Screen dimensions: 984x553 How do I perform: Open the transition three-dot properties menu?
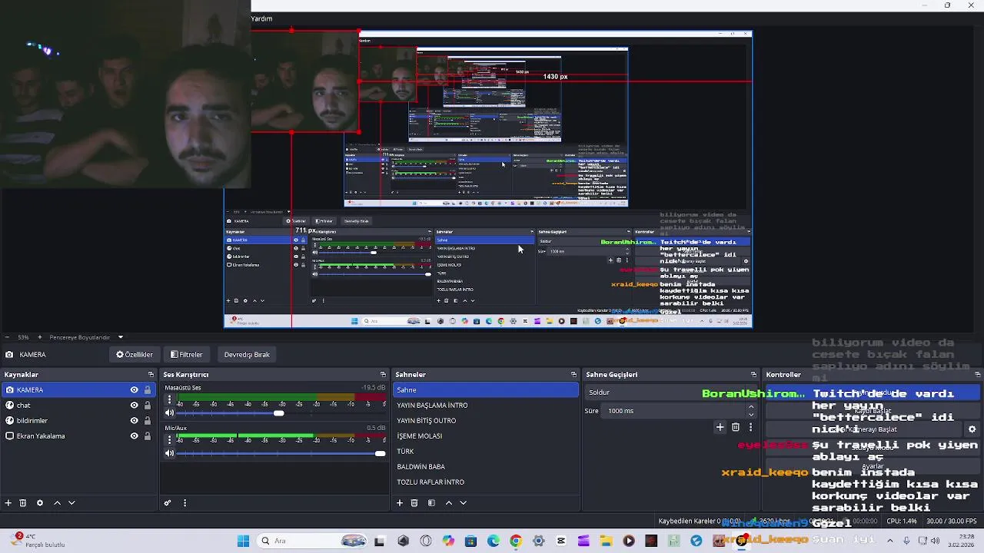(750, 427)
